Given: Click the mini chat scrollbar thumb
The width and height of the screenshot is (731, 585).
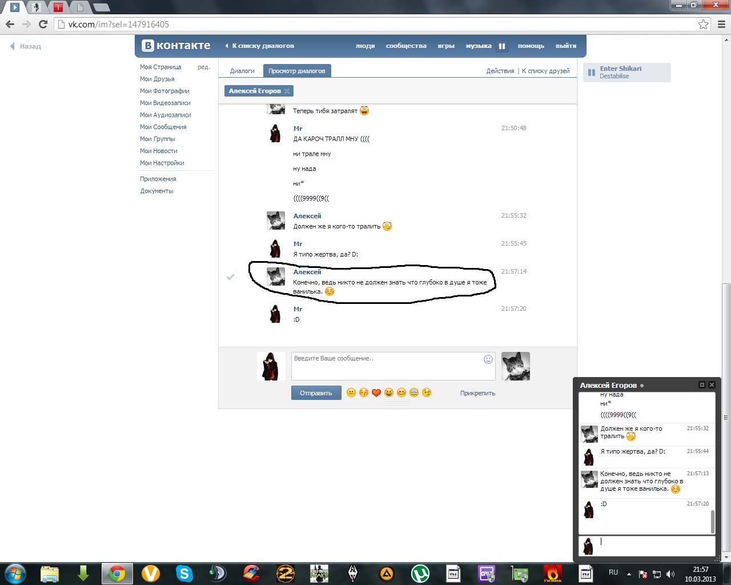Looking at the screenshot, I should pyautogui.click(x=712, y=521).
